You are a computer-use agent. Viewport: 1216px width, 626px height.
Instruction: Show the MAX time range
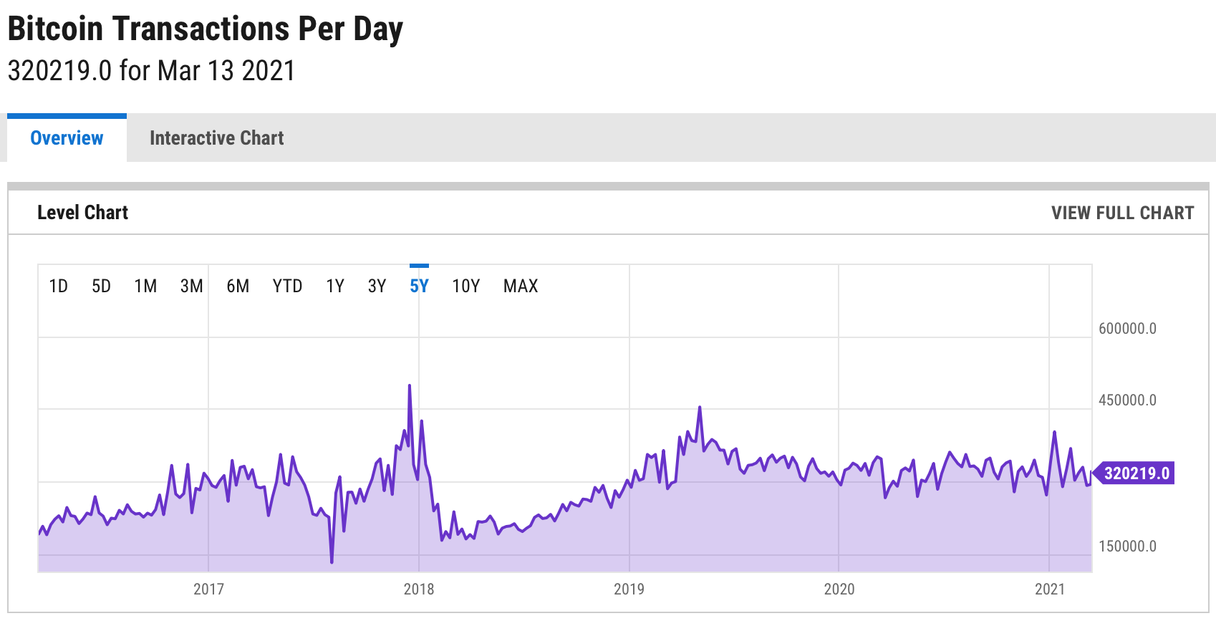[x=521, y=286]
